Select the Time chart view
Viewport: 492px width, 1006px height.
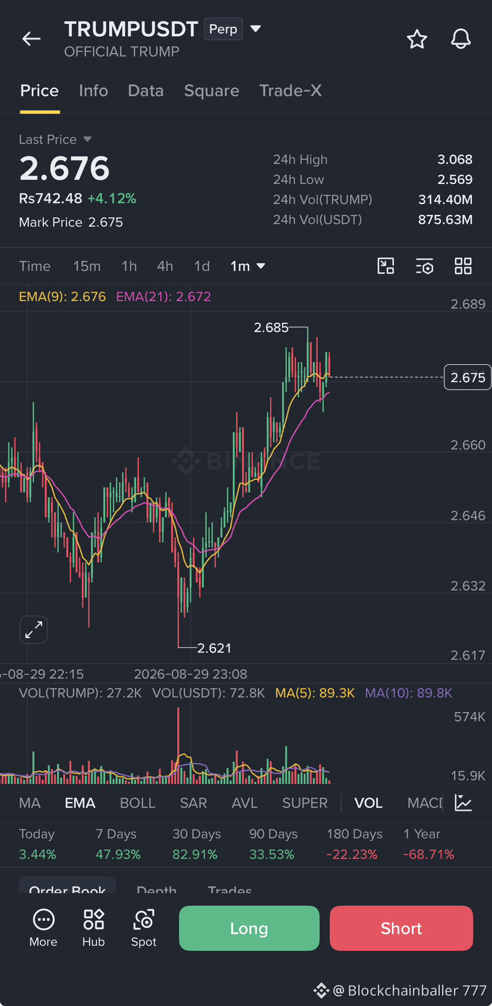point(34,266)
